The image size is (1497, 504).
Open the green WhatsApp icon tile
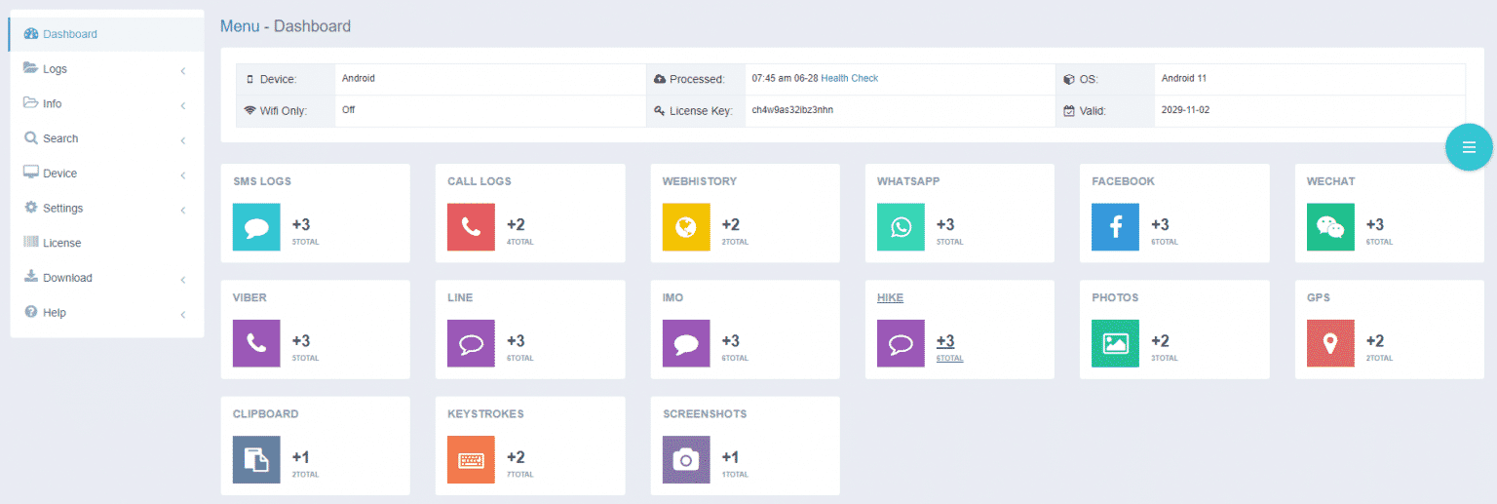click(x=901, y=227)
